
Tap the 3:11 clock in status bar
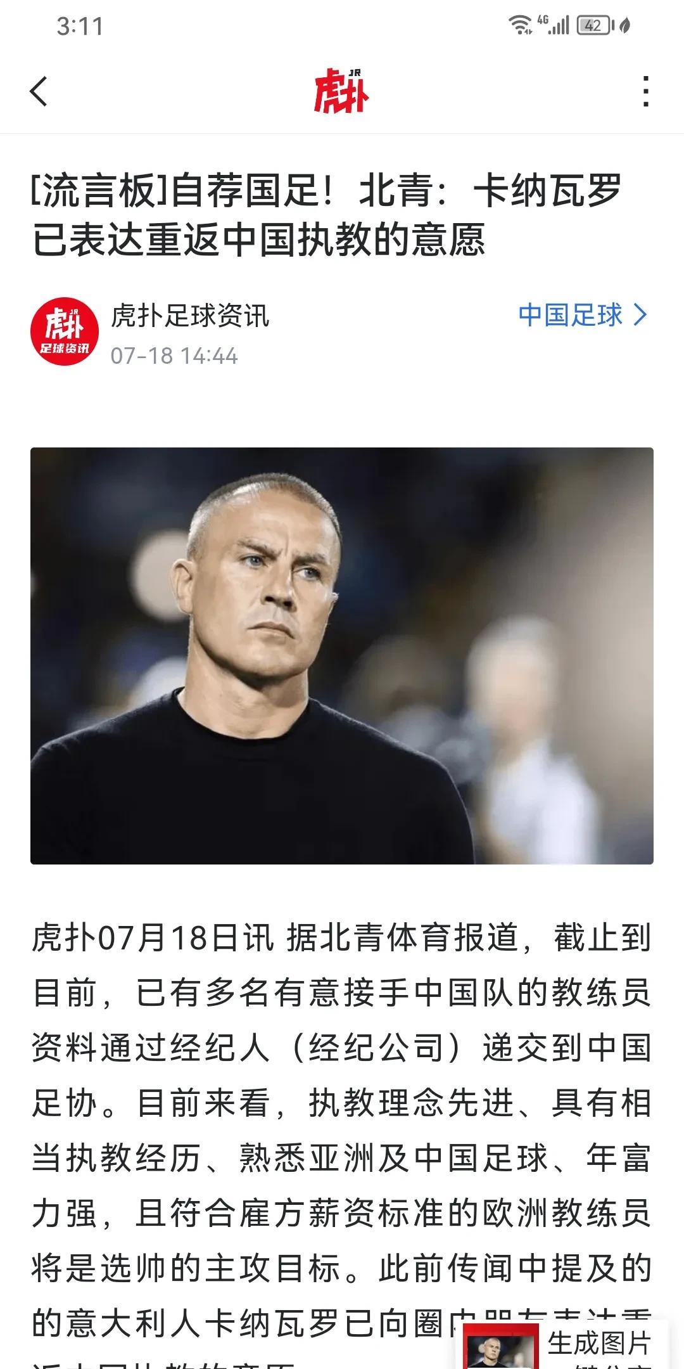(x=80, y=26)
